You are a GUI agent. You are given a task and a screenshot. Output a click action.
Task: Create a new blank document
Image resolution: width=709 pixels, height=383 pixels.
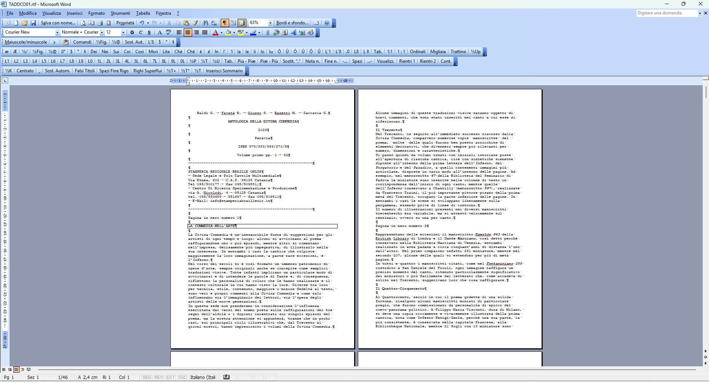click(16, 23)
